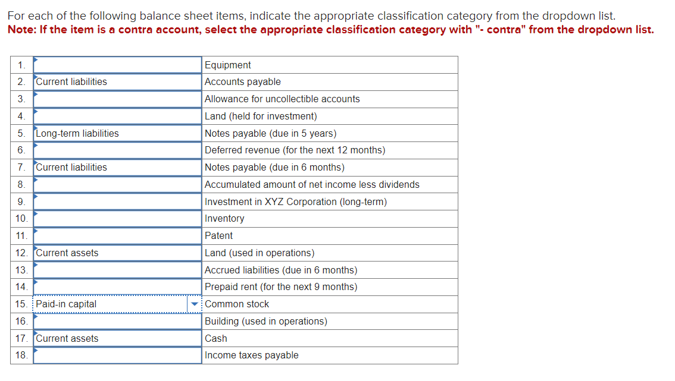Click Current assets dropdown for Land used in operations
The image size is (675, 381).
(116, 253)
